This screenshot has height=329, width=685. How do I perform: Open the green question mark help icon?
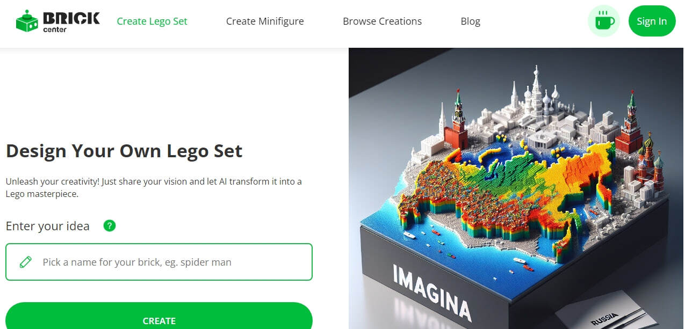[110, 225]
